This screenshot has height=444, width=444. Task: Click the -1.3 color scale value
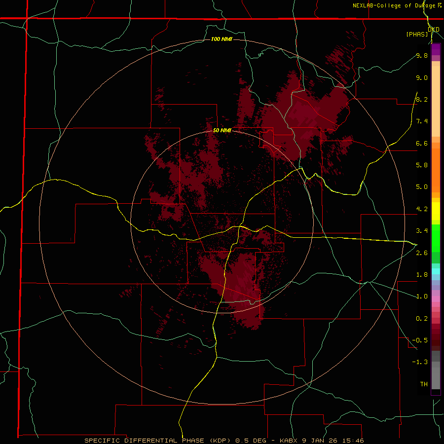[x=420, y=362]
